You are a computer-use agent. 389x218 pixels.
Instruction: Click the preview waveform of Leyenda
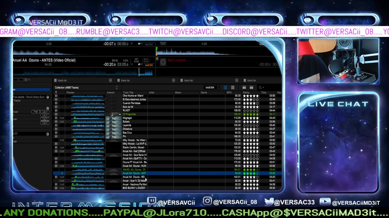[88, 125]
